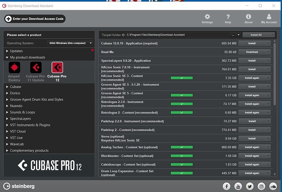This screenshot has height=192, width=282.
Task: Click the Cubase Pro 12 banner image
Action: (x=49, y=165)
